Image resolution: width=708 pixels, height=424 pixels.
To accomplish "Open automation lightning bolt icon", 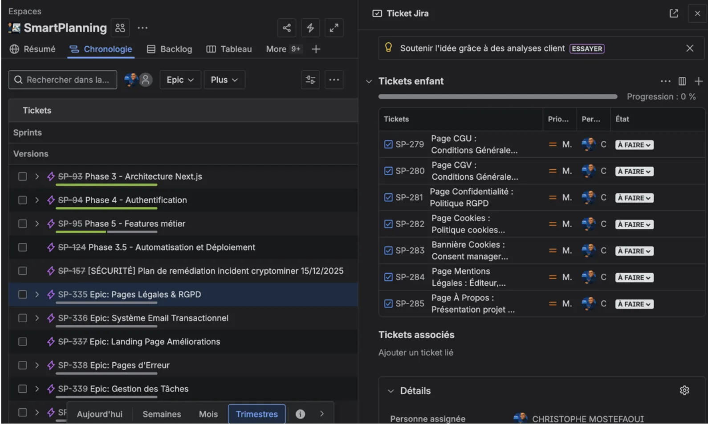I will coord(310,28).
